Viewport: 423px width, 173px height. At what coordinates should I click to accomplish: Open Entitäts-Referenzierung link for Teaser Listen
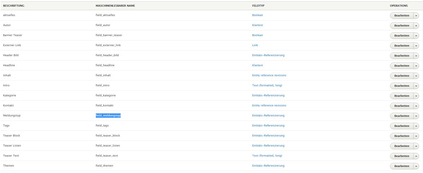268,146
